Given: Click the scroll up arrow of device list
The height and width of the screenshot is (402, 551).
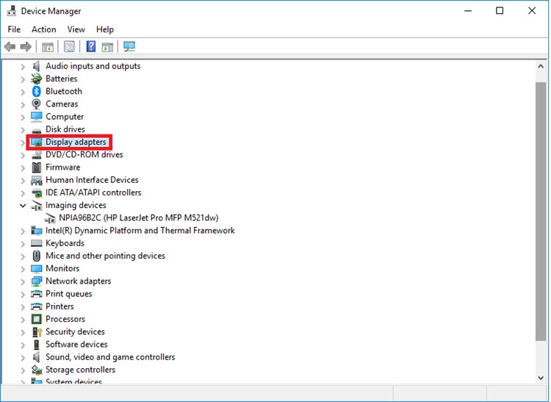Looking at the screenshot, I should [x=541, y=66].
